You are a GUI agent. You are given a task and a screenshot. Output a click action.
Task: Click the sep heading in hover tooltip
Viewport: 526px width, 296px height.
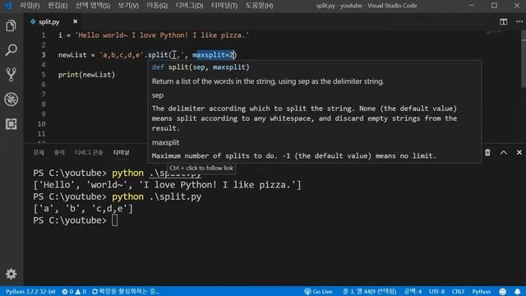click(x=158, y=95)
